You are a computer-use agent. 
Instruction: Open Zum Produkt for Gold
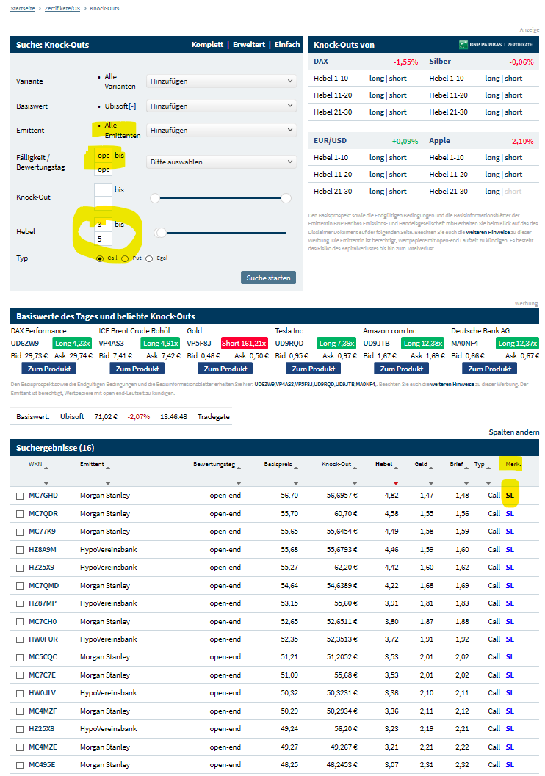coord(225,369)
